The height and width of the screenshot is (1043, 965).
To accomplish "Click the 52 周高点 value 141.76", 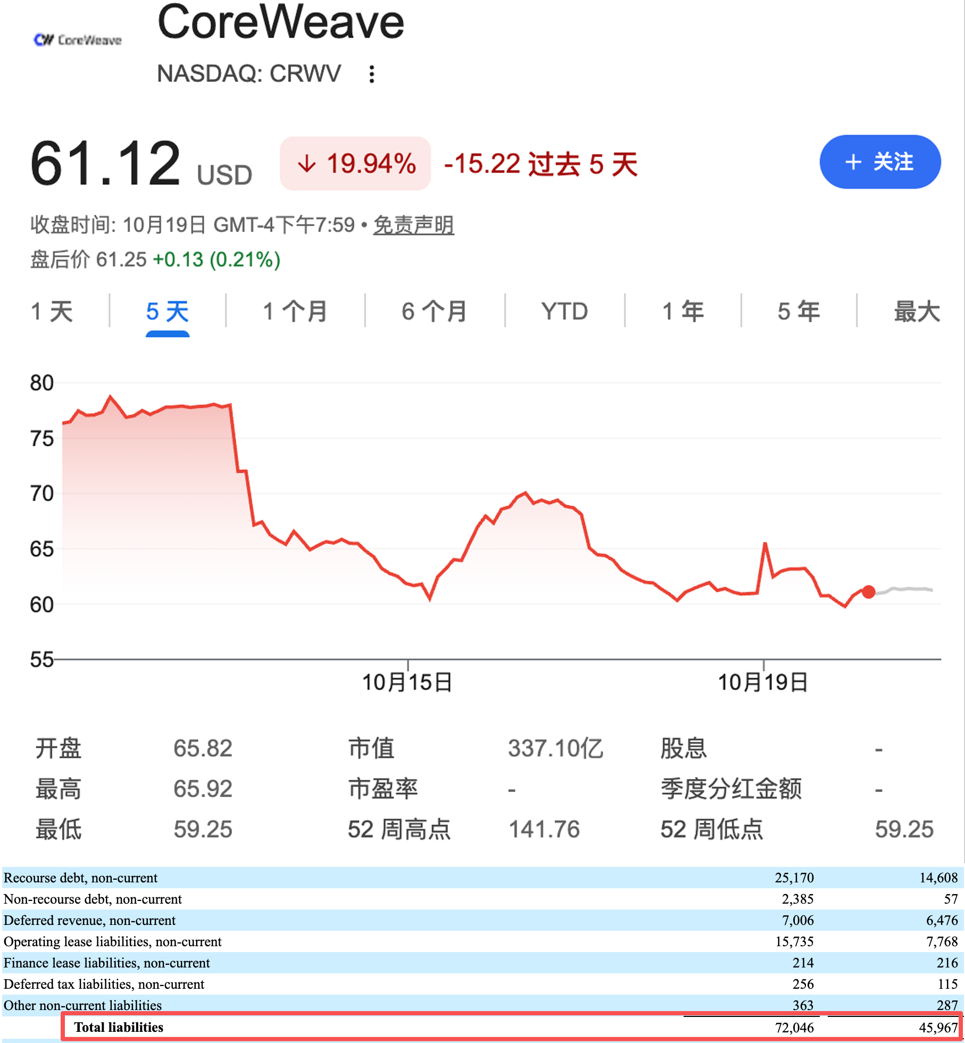I will (544, 829).
